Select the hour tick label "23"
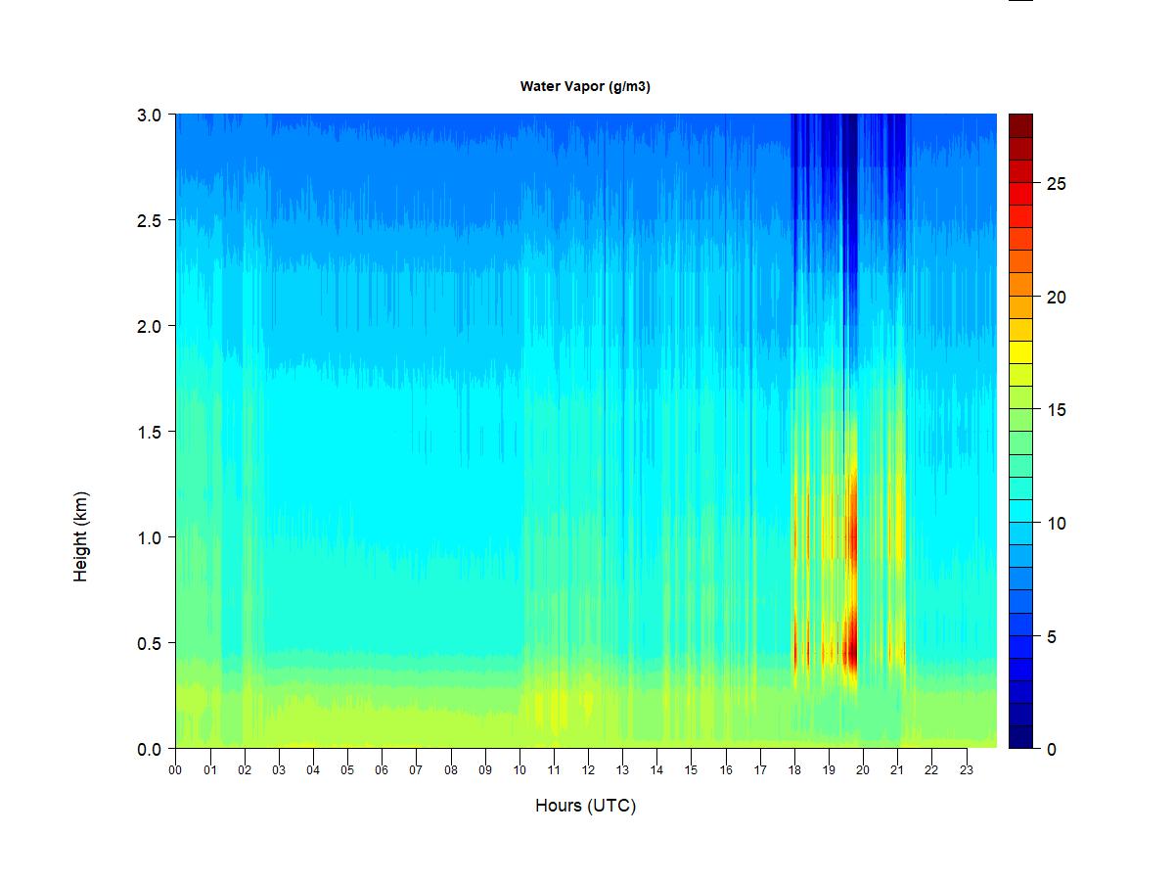 click(x=967, y=769)
